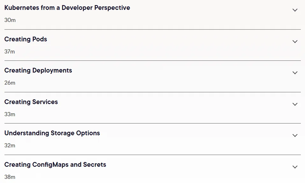
Task: Toggle the Creating ConfigMaps and Secrets chevron
Action: pos(295,167)
